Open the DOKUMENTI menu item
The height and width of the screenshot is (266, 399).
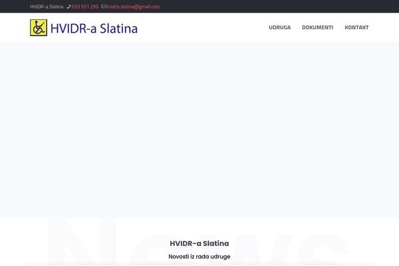tap(317, 27)
